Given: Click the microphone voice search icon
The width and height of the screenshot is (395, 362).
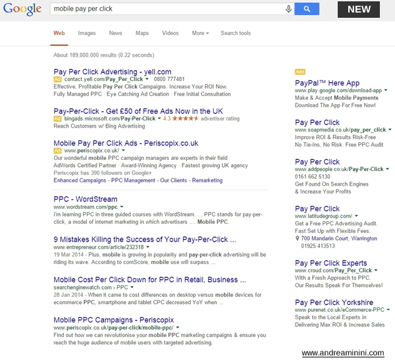Looking at the screenshot, I should click(x=288, y=9).
